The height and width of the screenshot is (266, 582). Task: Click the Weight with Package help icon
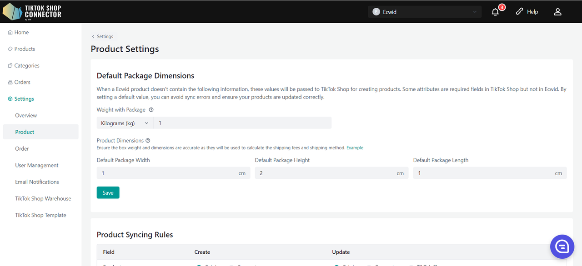151,110
